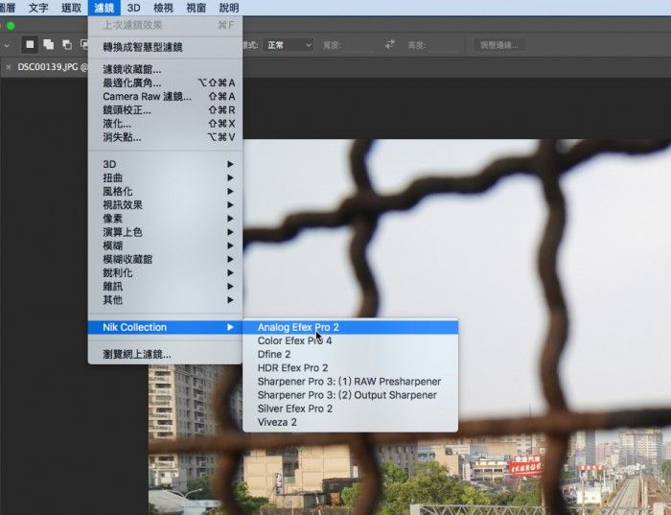671x515 pixels.
Task: Expand the 模糊 submenu
Action: (165, 246)
